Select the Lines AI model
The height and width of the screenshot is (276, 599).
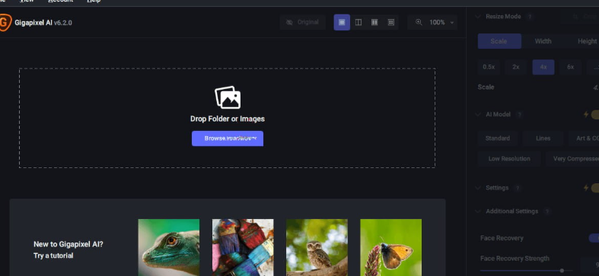(543, 138)
